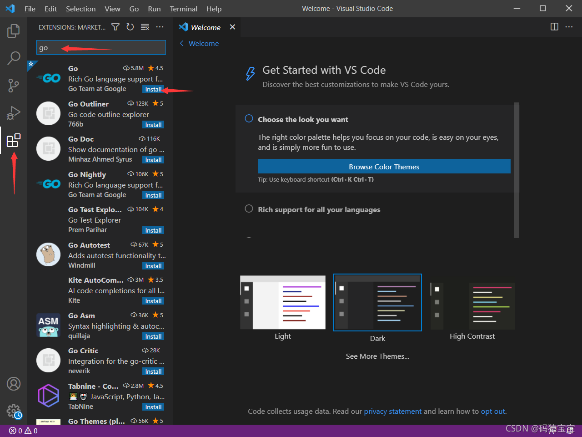The width and height of the screenshot is (582, 437).
Task: Switch to the Welcome editor tab
Action: (x=206, y=27)
